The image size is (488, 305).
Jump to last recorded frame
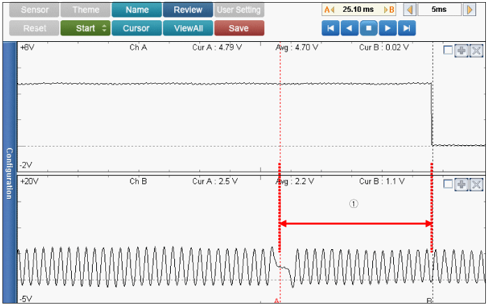tap(406, 29)
